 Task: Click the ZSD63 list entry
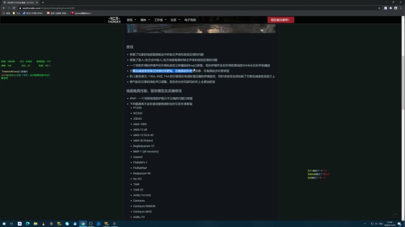[137, 119]
